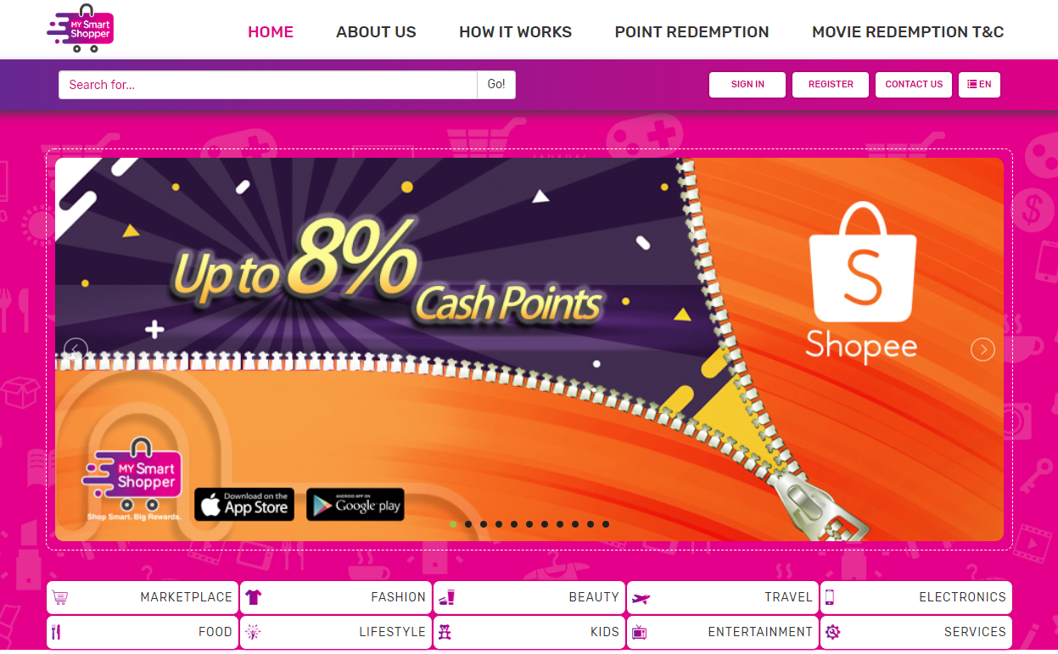The width and height of the screenshot is (1058, 654).
Task: Open Electronics category phone icon
Action: click(x=830, y=597)
